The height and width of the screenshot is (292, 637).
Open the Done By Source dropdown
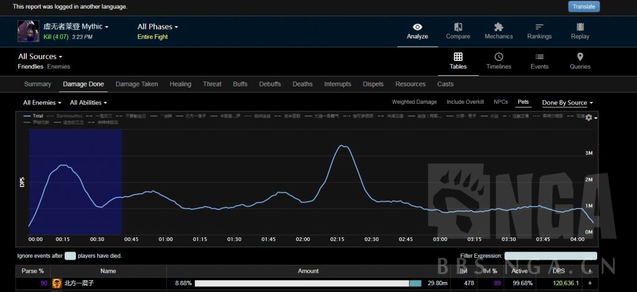click(567, 103)
